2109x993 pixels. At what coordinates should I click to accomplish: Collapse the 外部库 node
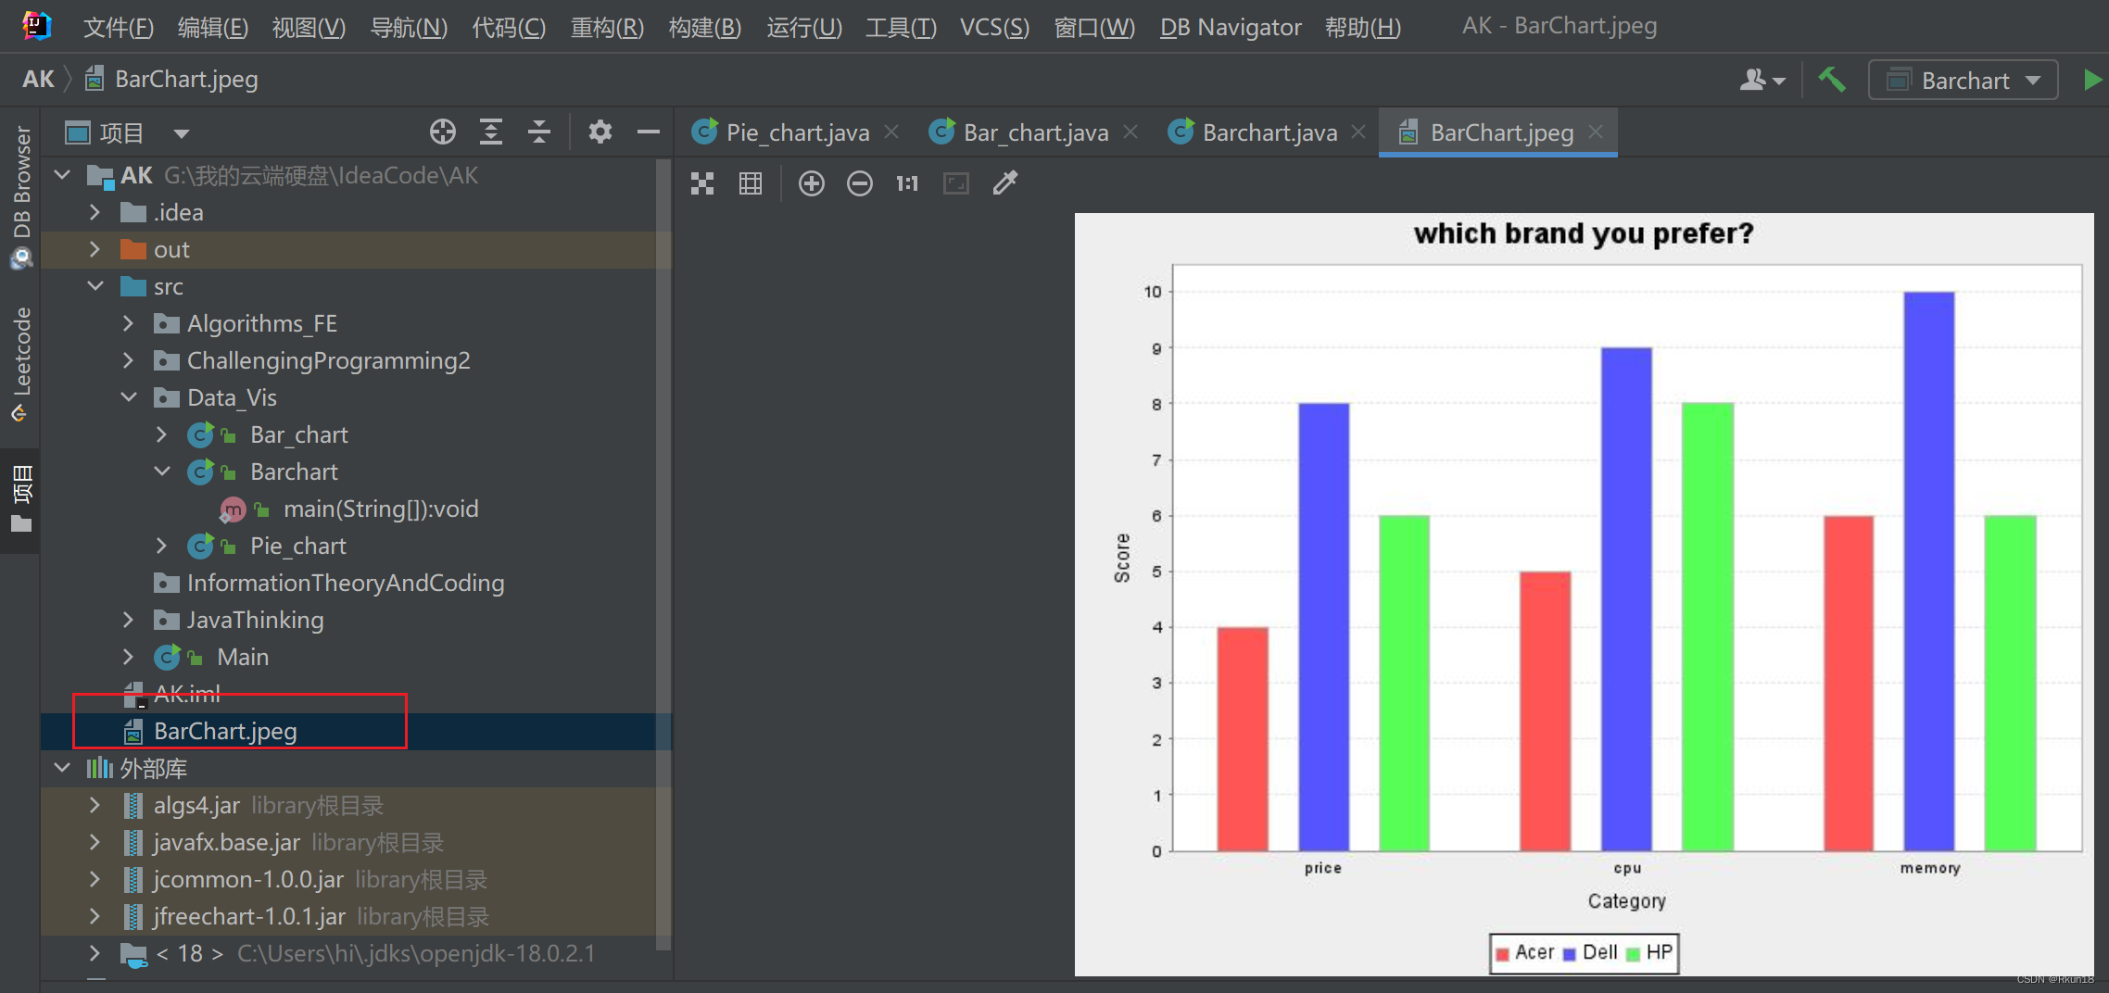[x=62, y=768]
